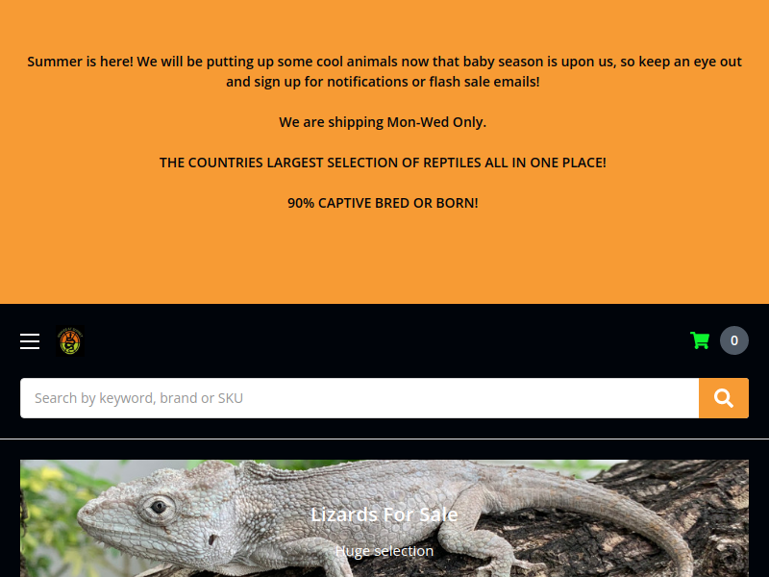Open the green shopping cart

700,340
